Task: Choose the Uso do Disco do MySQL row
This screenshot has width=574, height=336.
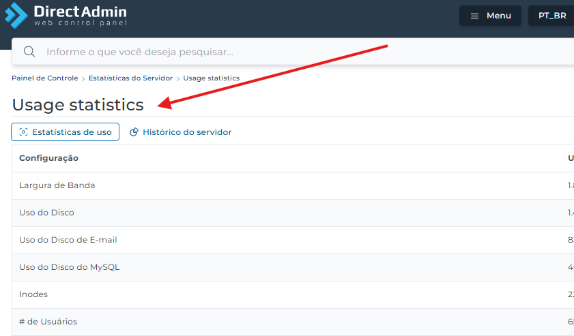Action: (69, 267)
